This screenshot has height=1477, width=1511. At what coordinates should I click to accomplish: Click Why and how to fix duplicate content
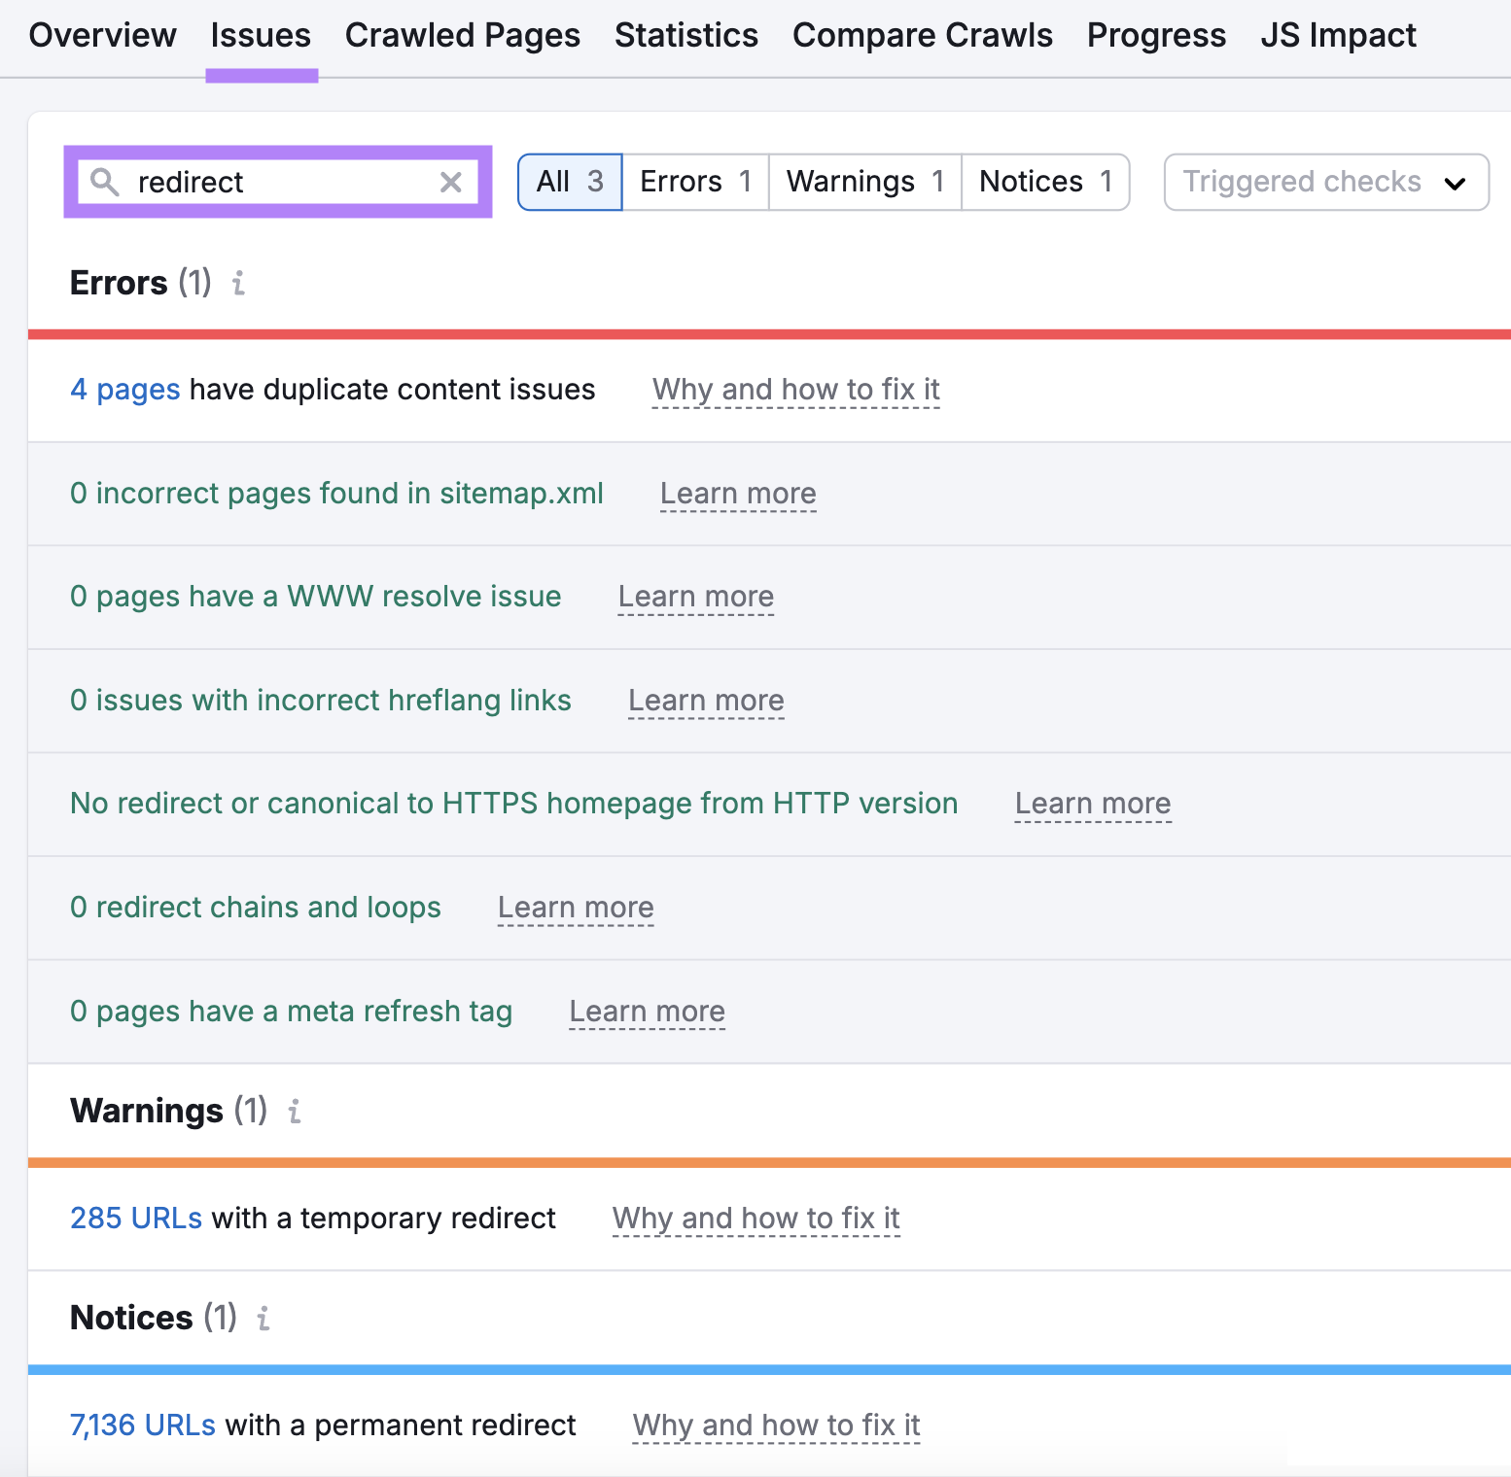(x=795, y=390)
